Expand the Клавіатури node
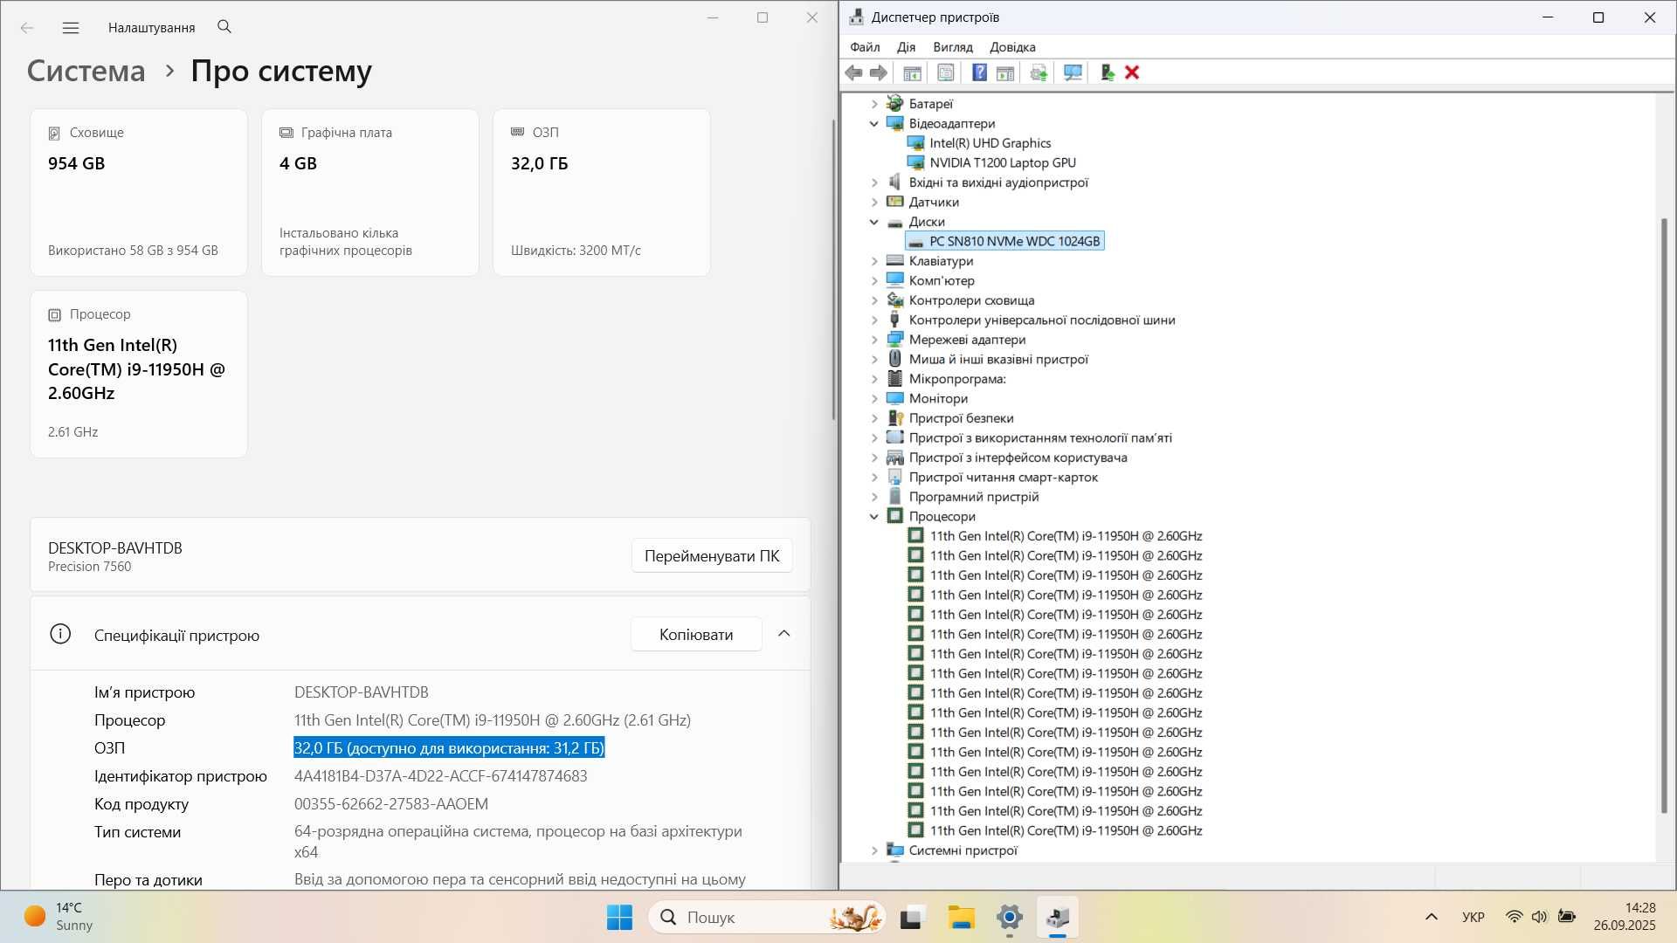Image resolution: width=1677 pixels, height=943 pixels. 874,261
